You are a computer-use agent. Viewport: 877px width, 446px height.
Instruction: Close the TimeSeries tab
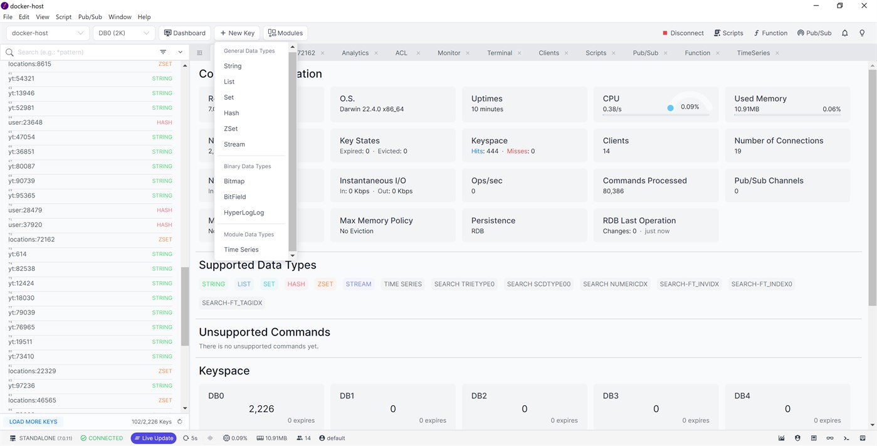[777, 53]
